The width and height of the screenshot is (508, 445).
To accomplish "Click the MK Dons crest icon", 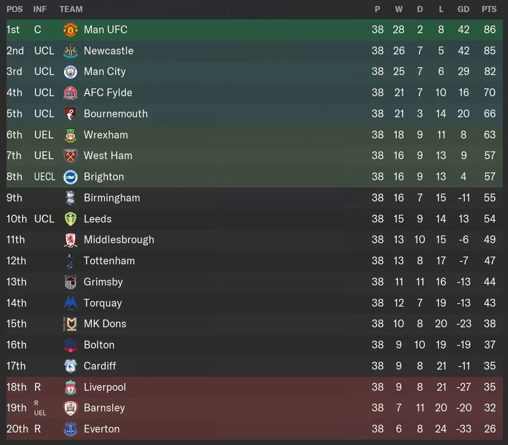I will coord(70,324).
